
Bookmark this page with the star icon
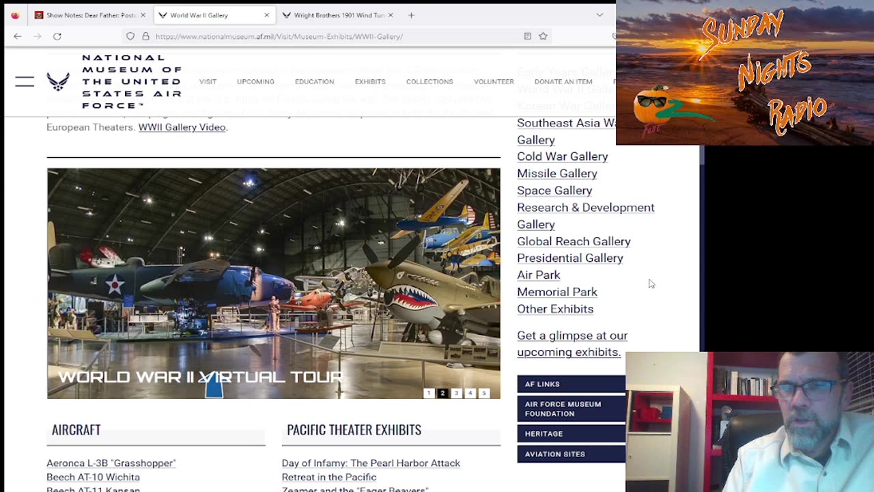pos(543,36)
